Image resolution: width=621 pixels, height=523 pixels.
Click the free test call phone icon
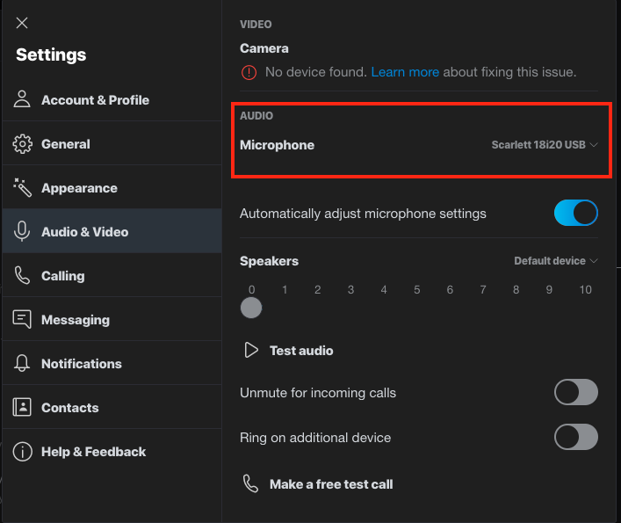[250, 483]
